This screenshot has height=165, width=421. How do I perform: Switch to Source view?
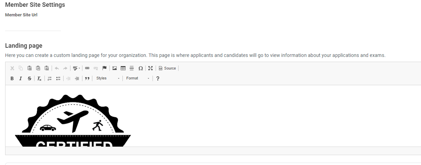coord(167,68)
